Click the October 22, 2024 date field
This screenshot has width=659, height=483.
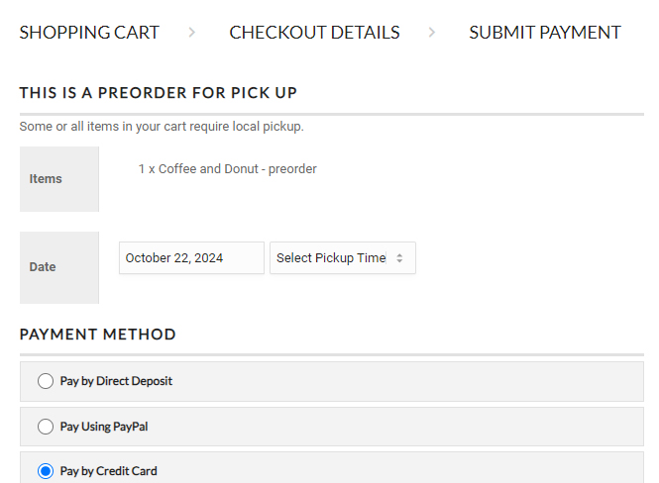pyautogui.click(x=191, y=258)
